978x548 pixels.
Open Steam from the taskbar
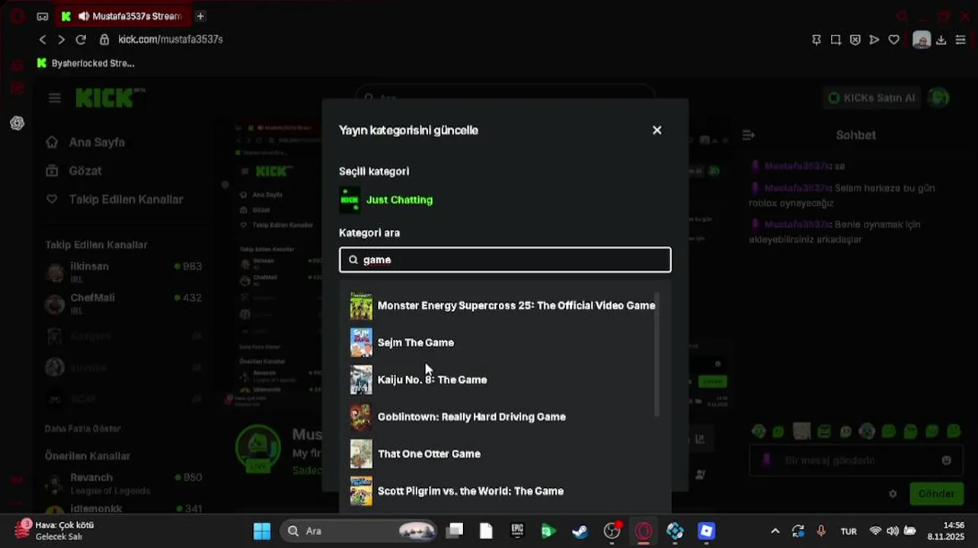point(580,531)
